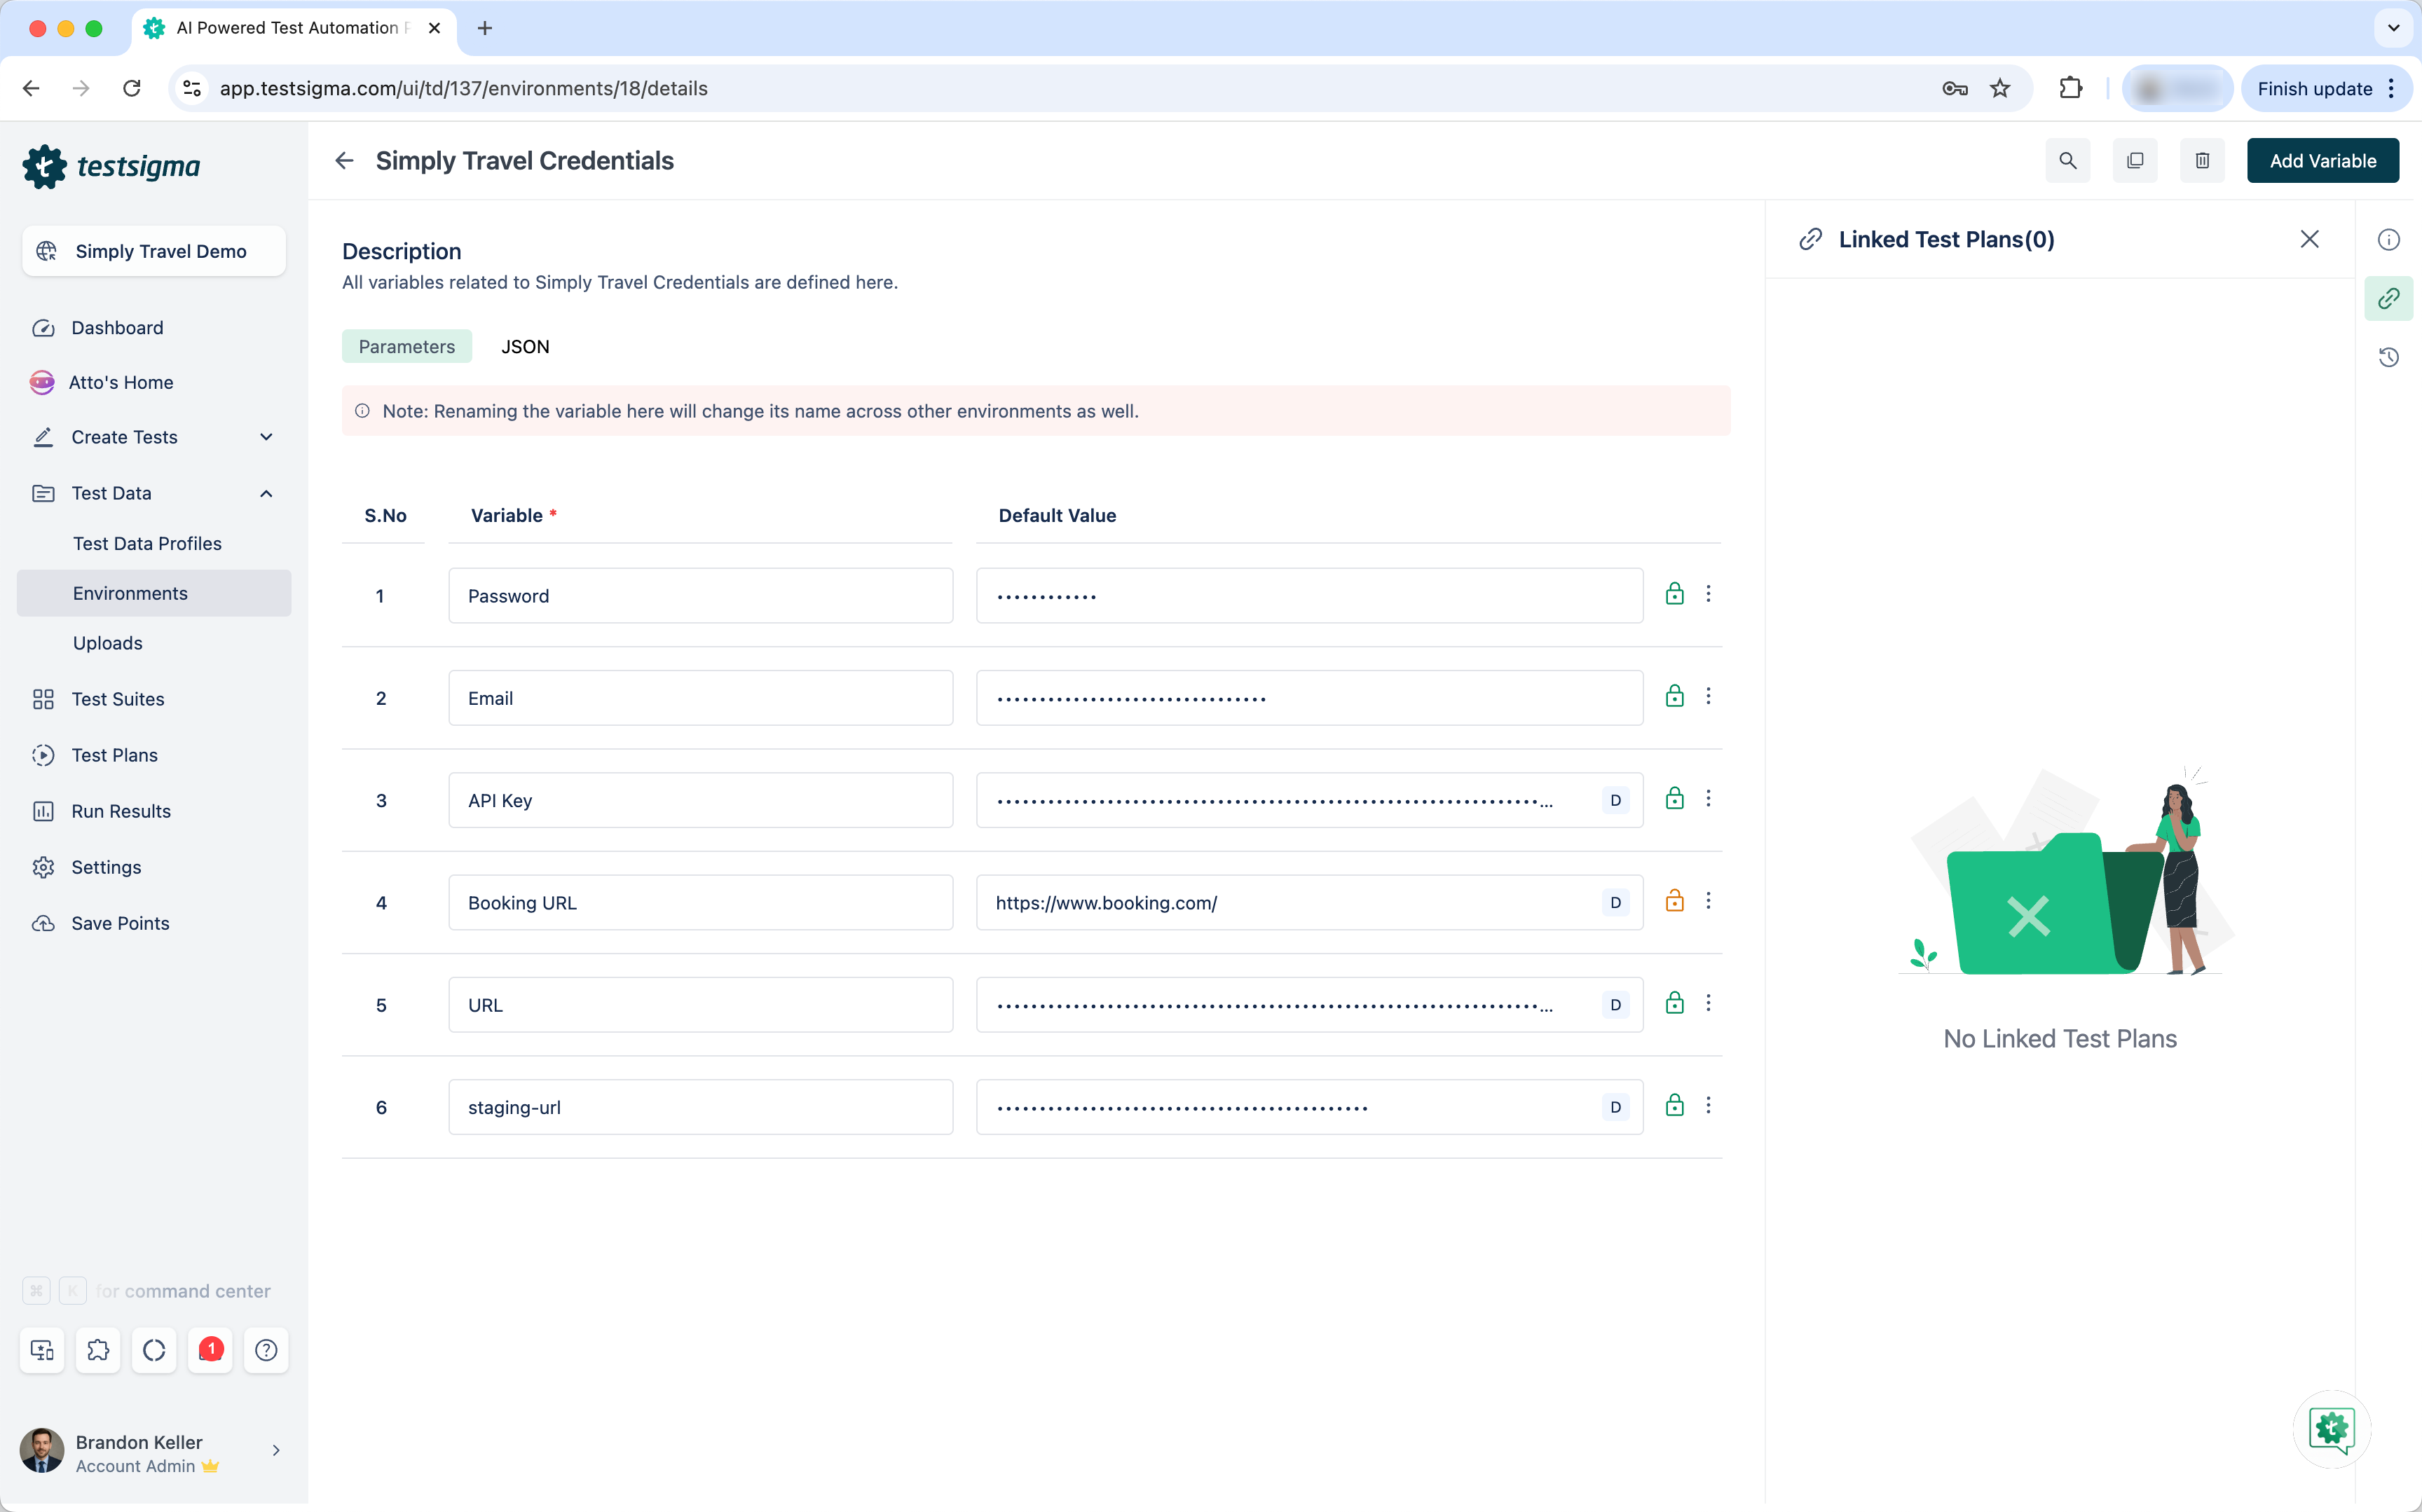Close the Linked Test Plans panel
Viewport: 2422px width, 1512px height.
click(2309, 239)
